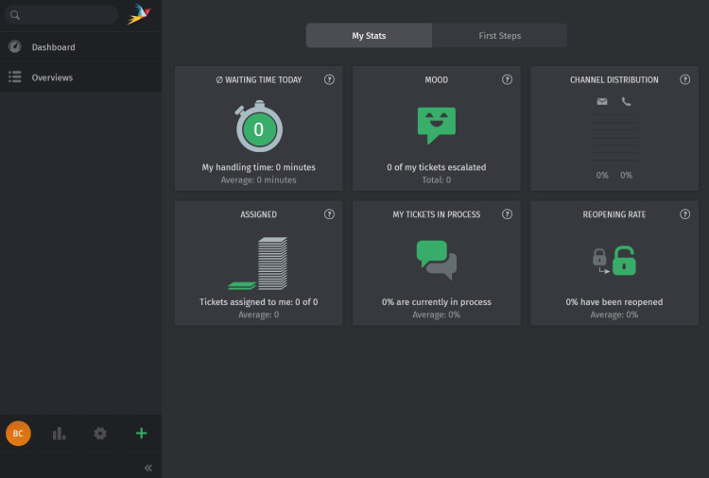Open the reporting bar chart icon
The height and width of the screenshot is (478, 709).
click(60, 434)
